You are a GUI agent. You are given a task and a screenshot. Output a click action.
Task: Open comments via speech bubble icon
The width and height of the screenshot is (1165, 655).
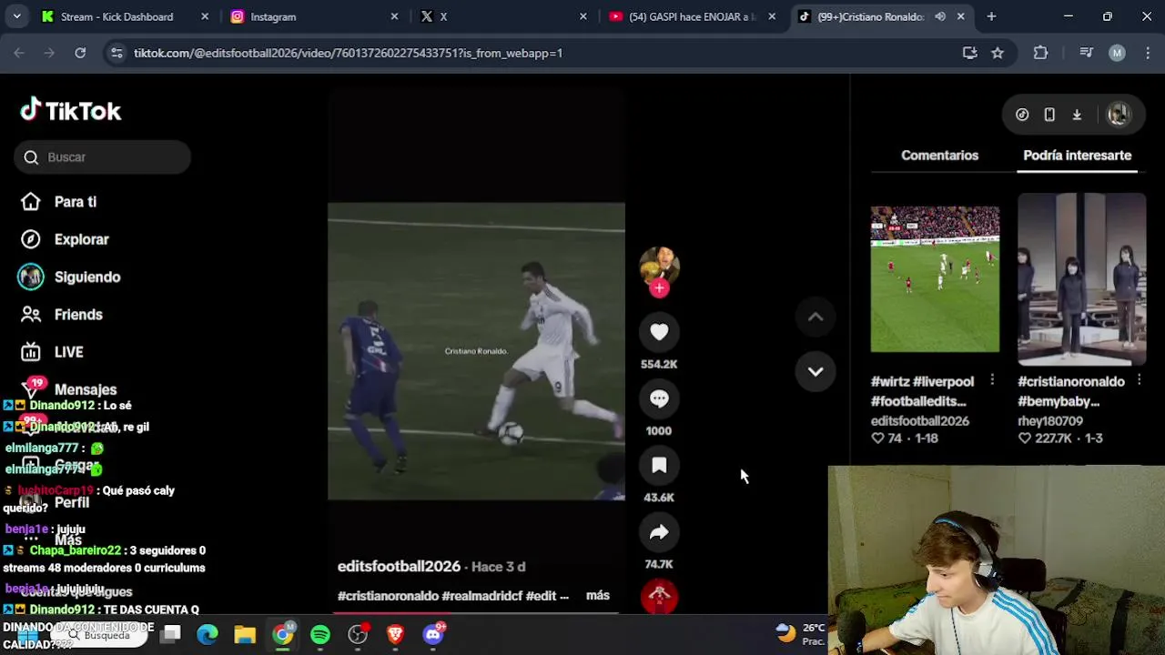click(x=659, y=398)
